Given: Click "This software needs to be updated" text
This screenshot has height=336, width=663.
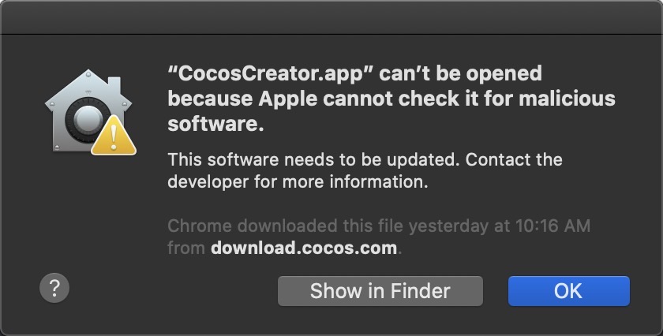Looking at the screenshot, I should pyautogui.click(x=314, y=160).
